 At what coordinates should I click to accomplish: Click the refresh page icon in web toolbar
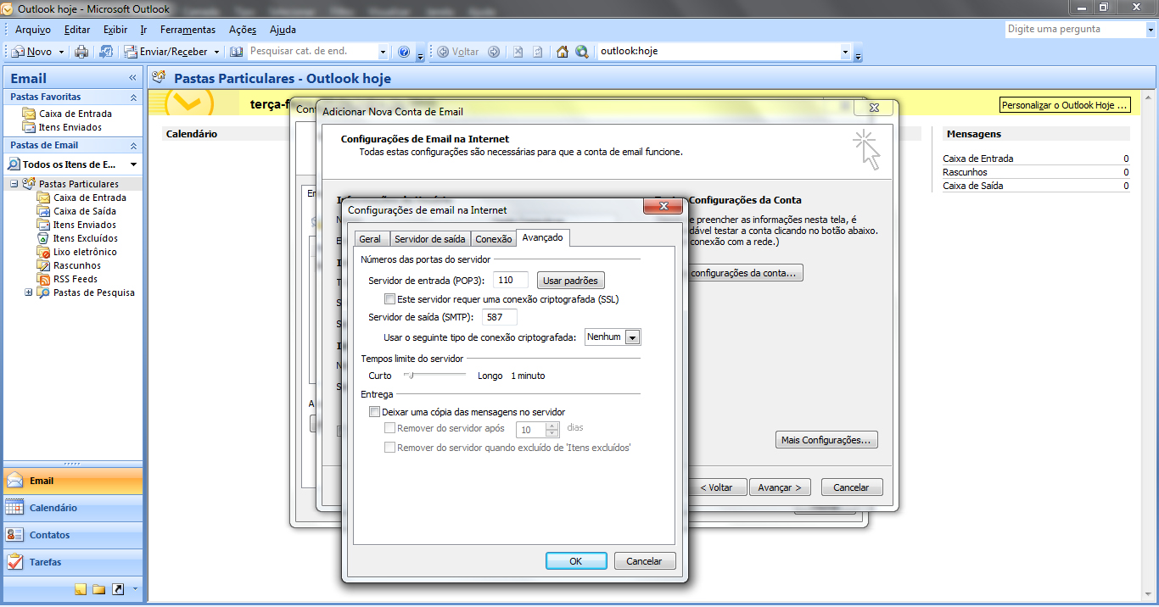click(537, 52)
